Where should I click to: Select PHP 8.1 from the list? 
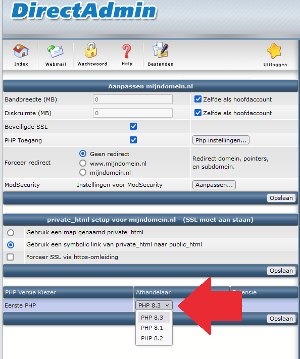point(154,328)
